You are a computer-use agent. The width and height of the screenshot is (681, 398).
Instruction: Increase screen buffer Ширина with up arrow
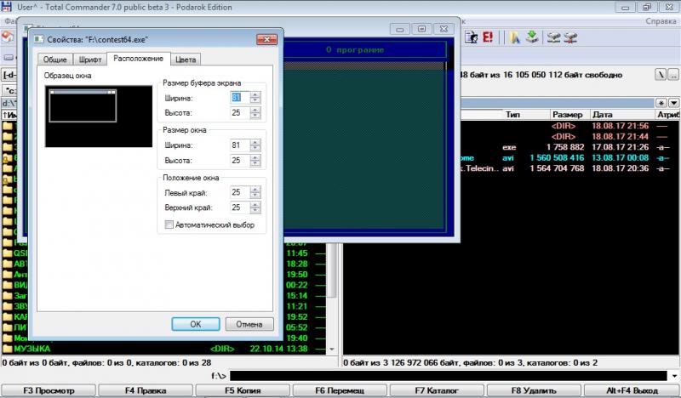point(255,94)
